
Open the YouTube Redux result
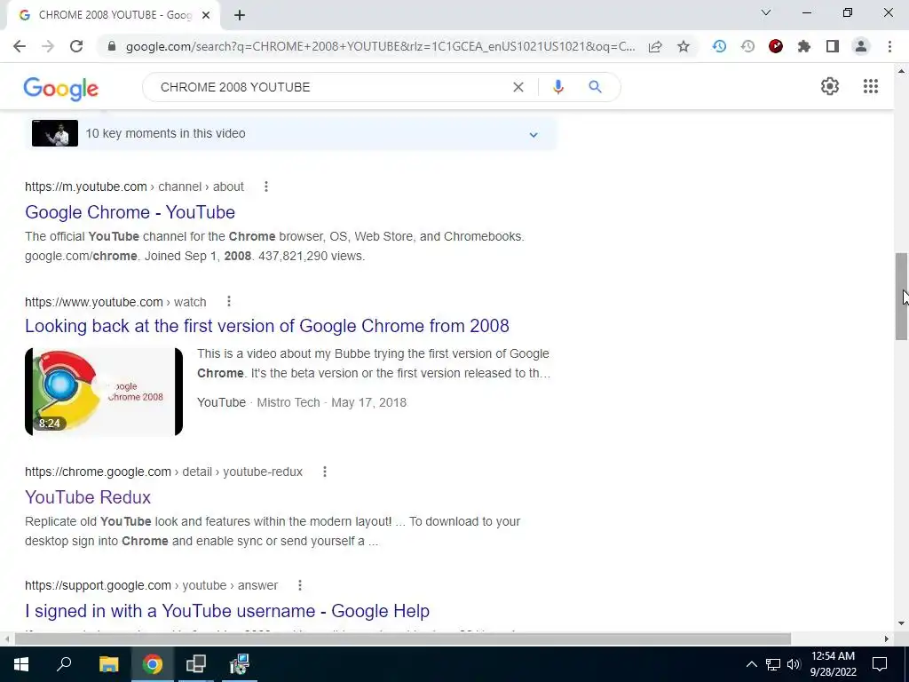[x=88, y=497]
